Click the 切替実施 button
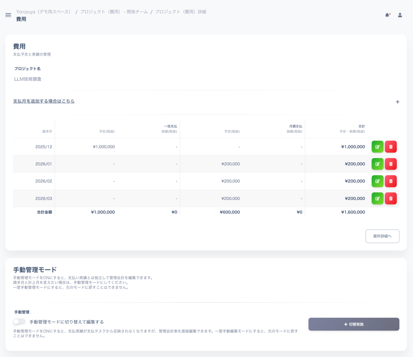This screenshot has width=413, height=357. click(x=354, y=324)
